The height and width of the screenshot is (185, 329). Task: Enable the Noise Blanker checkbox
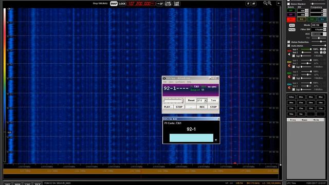[x=288, y=4]
